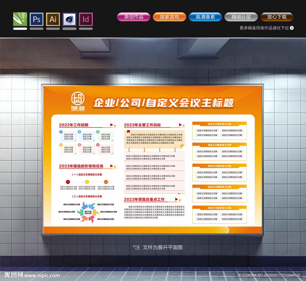Select the blue 高清像素 button

click(205, 17)
